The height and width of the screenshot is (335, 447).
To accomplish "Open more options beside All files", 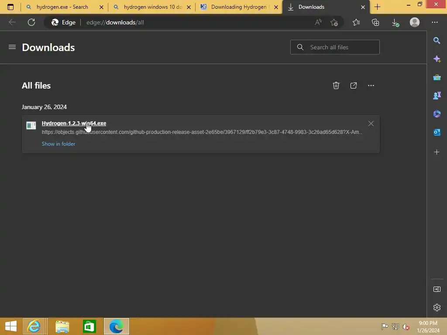I will (x=371, y=85).
